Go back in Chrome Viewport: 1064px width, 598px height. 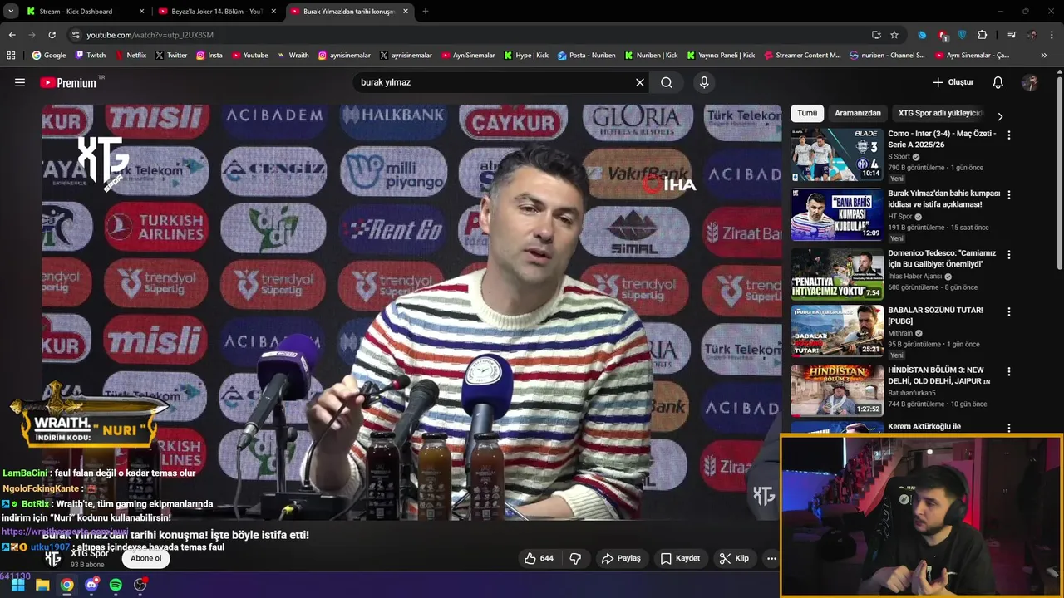tap(12, 35)
